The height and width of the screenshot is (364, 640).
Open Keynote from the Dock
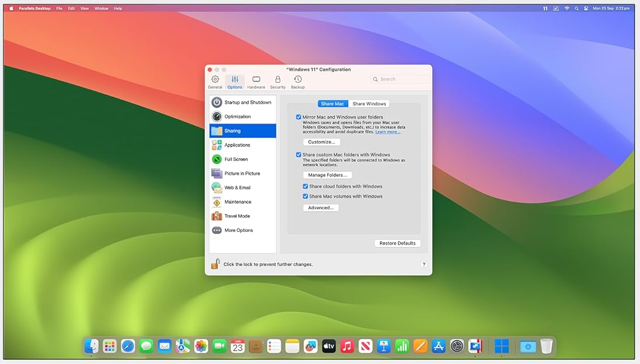pos(384,346)
